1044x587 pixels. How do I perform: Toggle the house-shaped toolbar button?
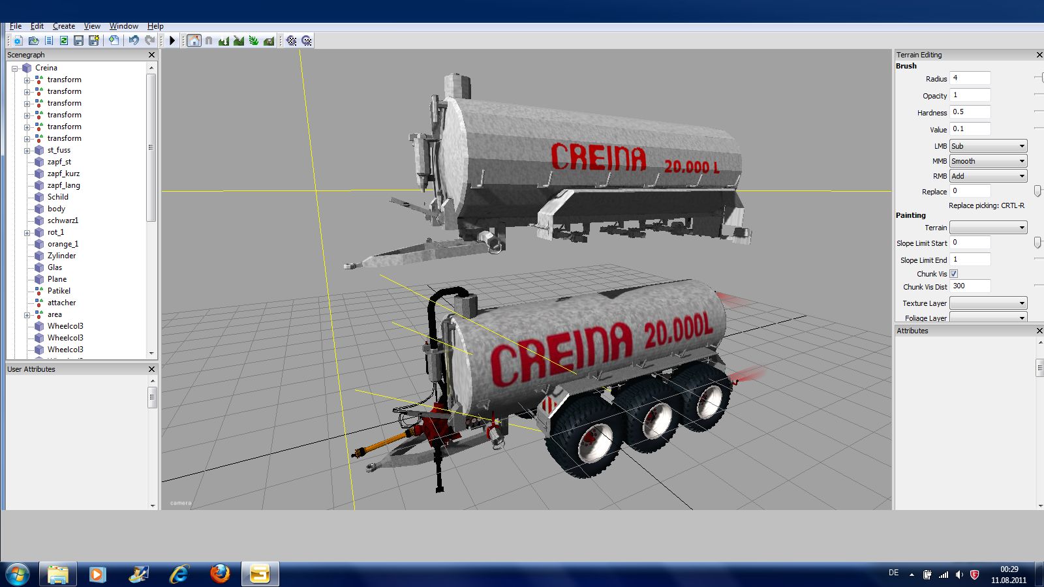point(194,40)
